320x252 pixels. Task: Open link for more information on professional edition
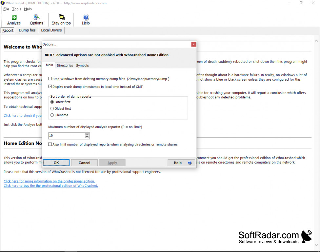pyautogui.click(x=49, y=181)
